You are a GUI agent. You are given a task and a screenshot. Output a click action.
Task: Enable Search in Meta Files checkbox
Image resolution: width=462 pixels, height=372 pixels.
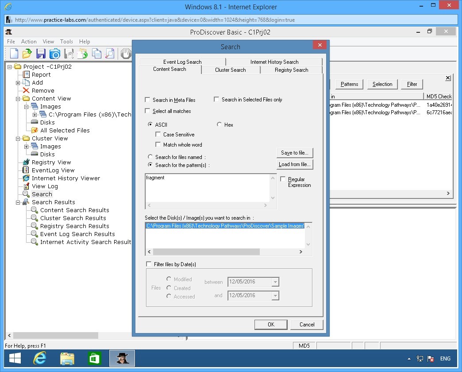[147, 100]
